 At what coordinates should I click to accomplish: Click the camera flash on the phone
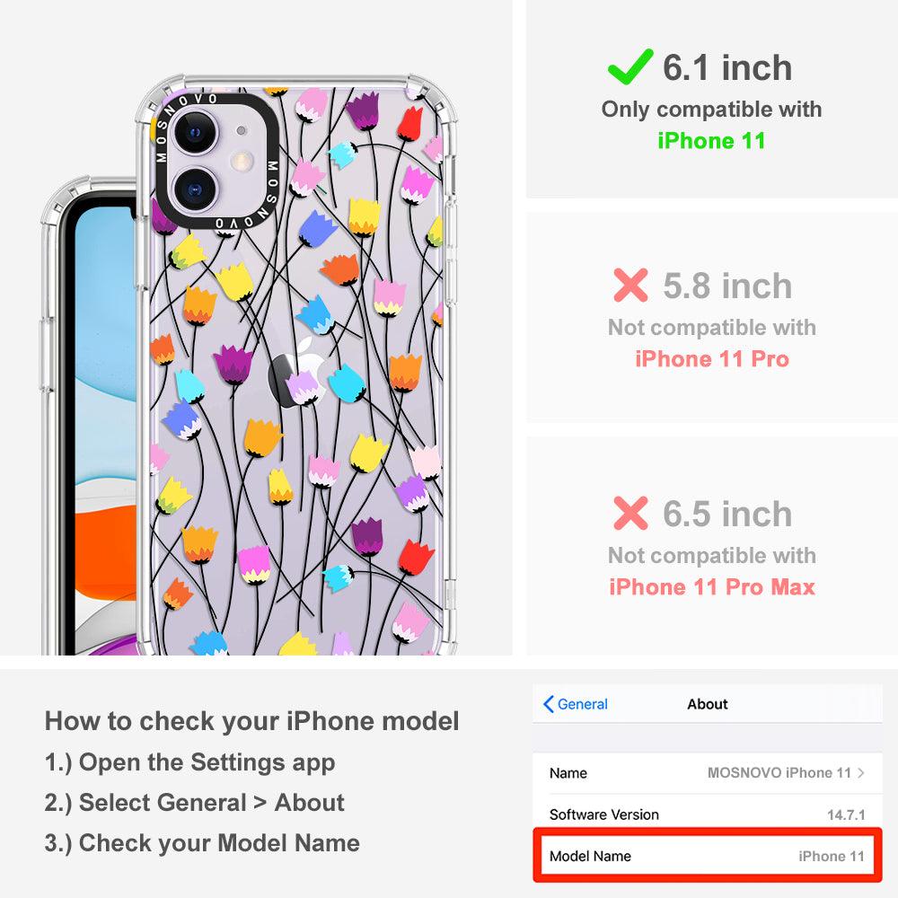pyautogui.click(x=242, y=161)
